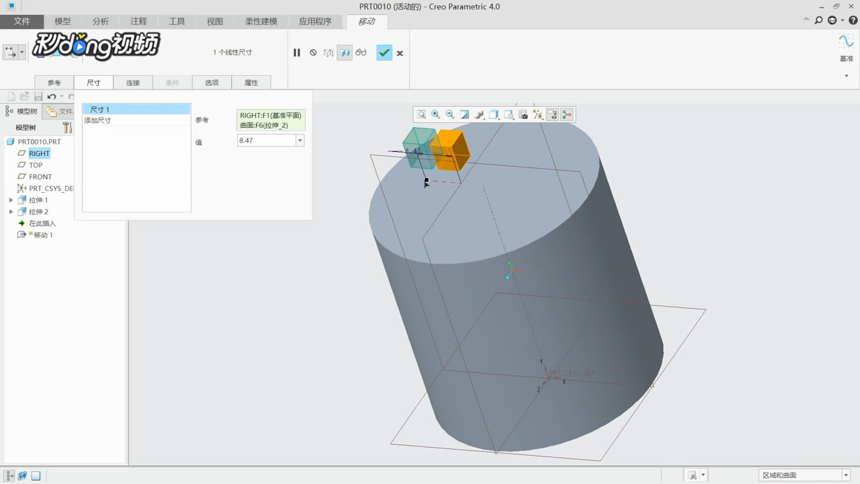Click the 基准 datum group button

[846, 48]
